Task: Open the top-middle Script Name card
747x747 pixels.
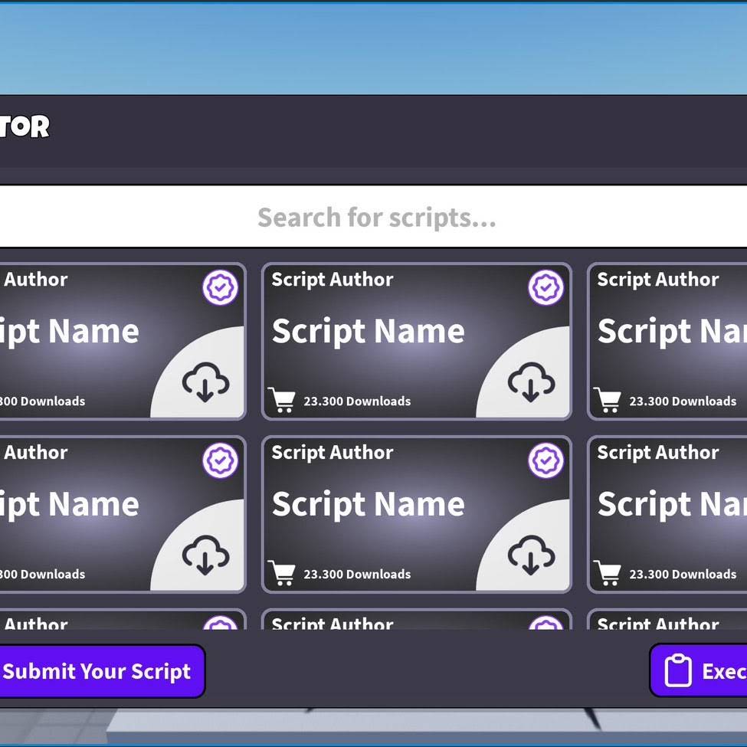Action: pos(369,332)
